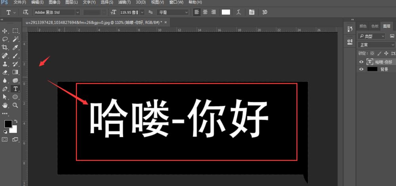Screen dimensions: 396x186
Task: Select the Brush tool
Action: [15, 56]
